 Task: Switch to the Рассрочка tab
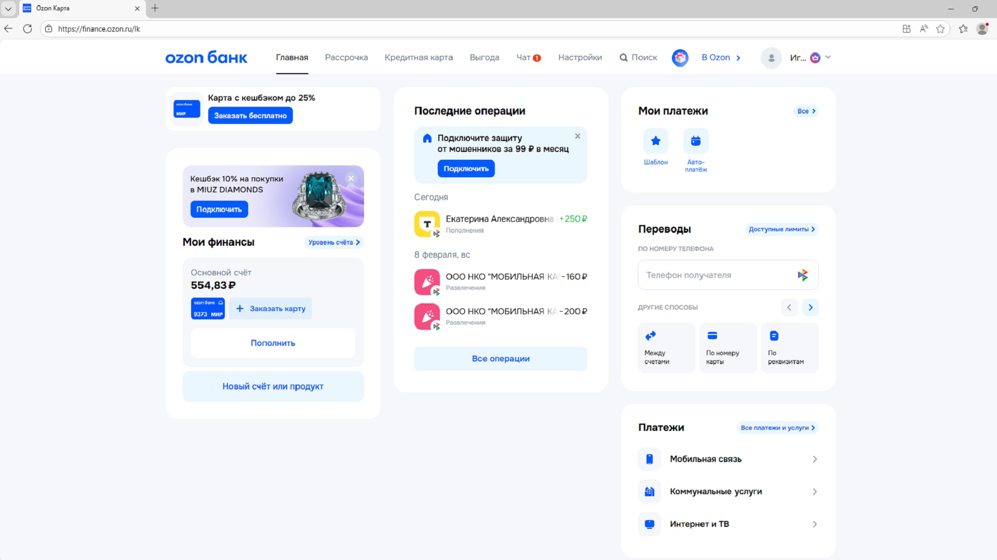346,58
